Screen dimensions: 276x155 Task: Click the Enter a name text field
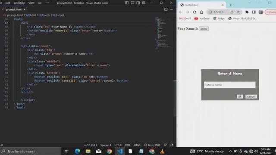(230, 85)
